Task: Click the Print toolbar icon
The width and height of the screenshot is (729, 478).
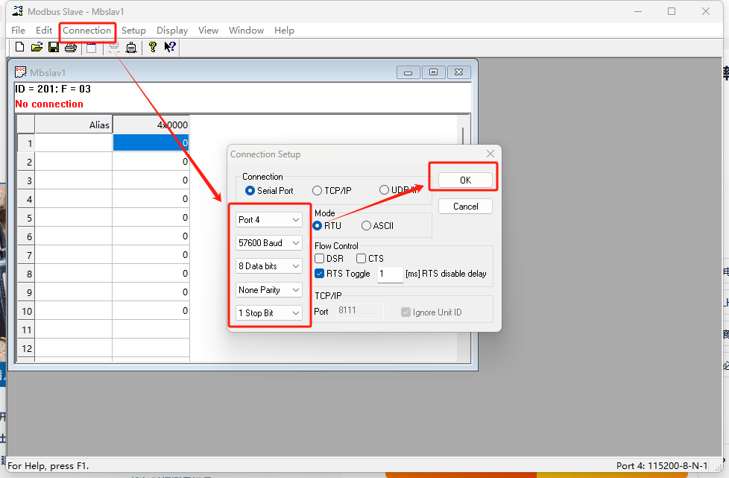Action: pyautogui.click(x=70, y=48)
